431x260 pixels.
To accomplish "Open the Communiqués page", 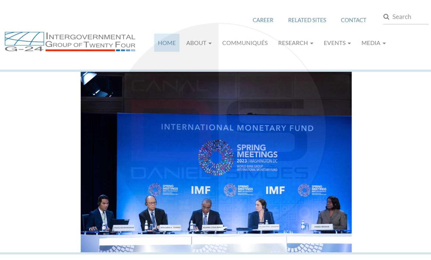I will tap(245, 43).
